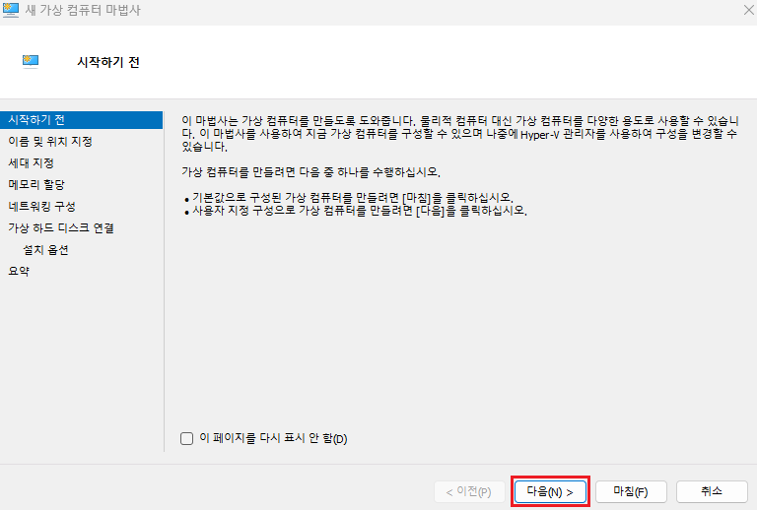The width and height of the screenshot is (757, 510).
Task: Open the 설치 옵션 sub-step
Action: tap(46, 250)
